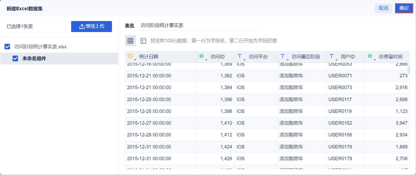The image size is (416, 175).
Task: Click 总停留时间 value 2,706
Action: coord(401,158)
